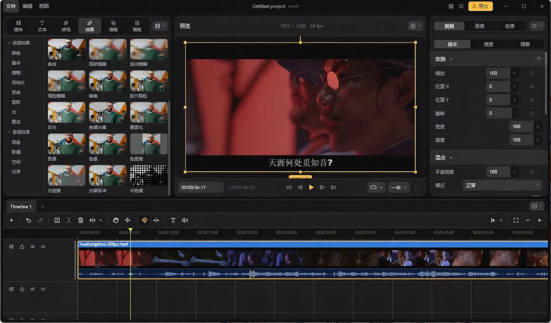Open the dropdown arrow beside the flip icon
Screen dimensions: 551x323
click(x=101, y=220)
